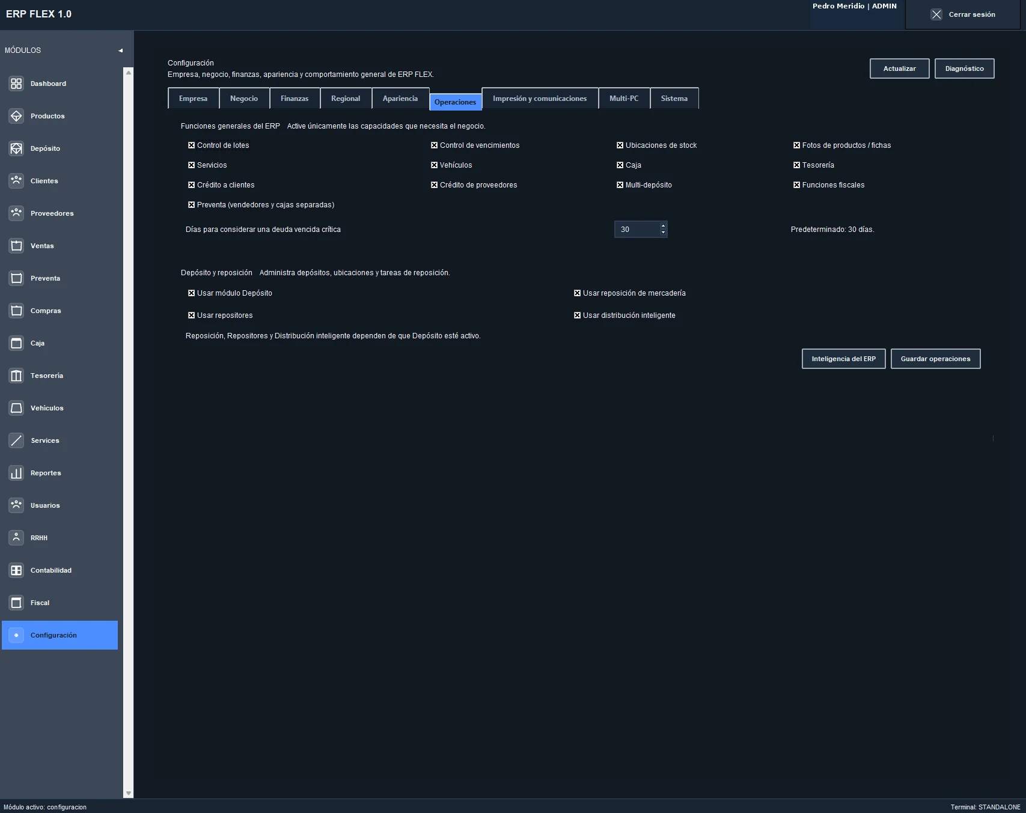Open Inteligencia del ERP
Screen dimensions: 1026x813
point(844,359)
